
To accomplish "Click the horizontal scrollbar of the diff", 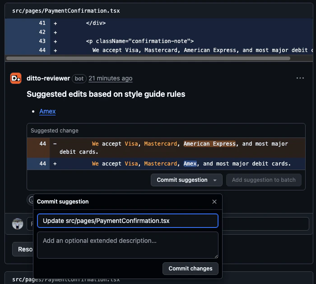I will [148, 58].
